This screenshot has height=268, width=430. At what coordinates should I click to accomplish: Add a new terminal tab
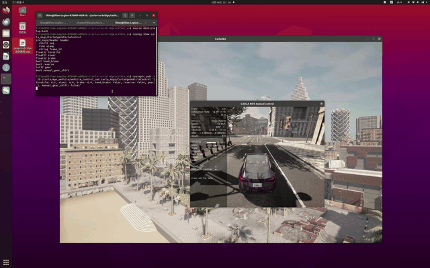[x=40, y=15]
